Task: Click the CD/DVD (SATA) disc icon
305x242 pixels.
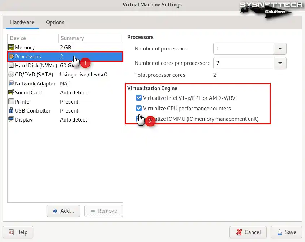Action: [x=11, y=75]
